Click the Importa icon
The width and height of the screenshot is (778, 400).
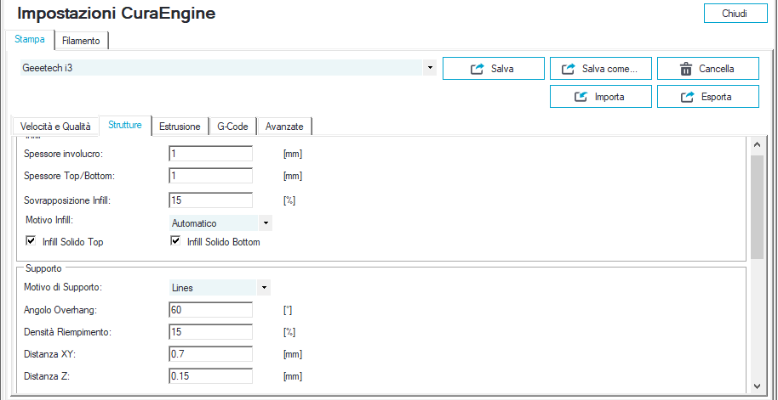[x=581, y=97]
